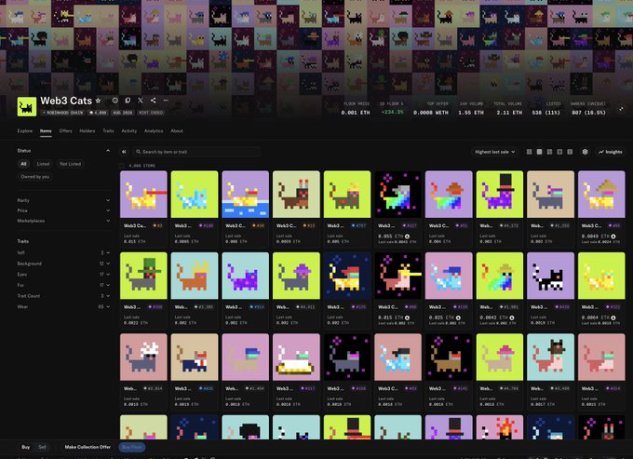Click the Mint Ended badge
Viewport: 633px width, 459px height.
[151, 113]
